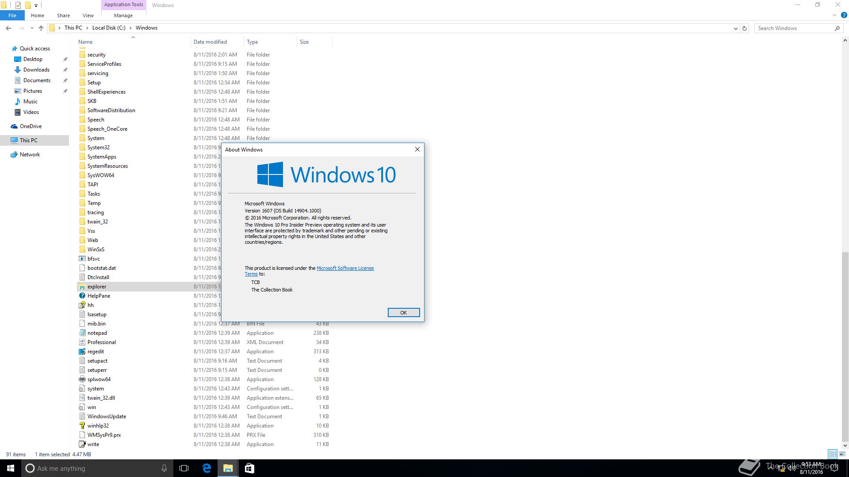Go up one folder level
849x477 pixels.
pos(41,28)
